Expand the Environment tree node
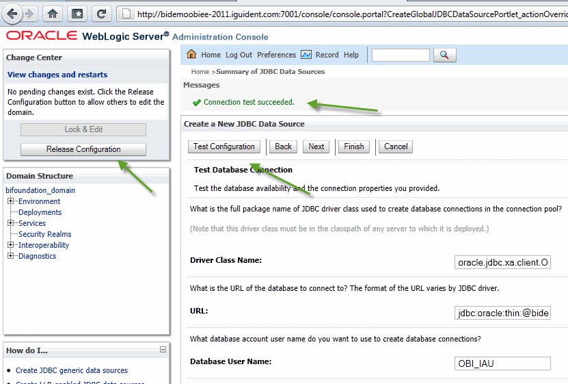568x384 pixels. tap(10, 201)
